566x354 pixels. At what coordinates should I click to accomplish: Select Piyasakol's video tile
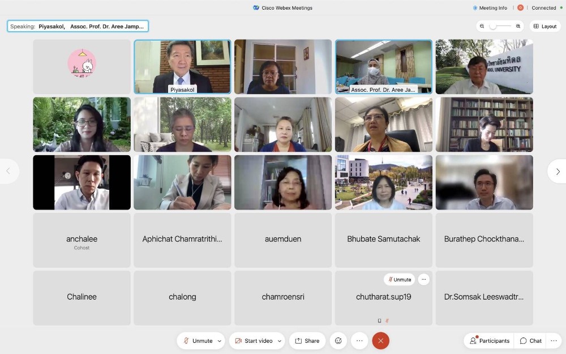click(182, 65)
